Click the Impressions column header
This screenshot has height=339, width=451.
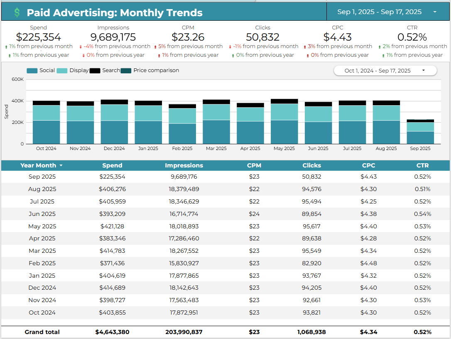pyautogui.click(x=184, y=165)
